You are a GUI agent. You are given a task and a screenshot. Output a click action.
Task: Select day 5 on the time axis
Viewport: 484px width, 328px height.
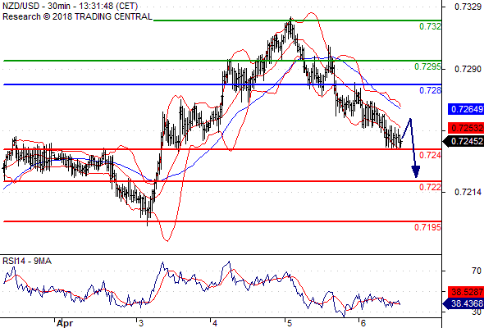click(x=290, y=323)
